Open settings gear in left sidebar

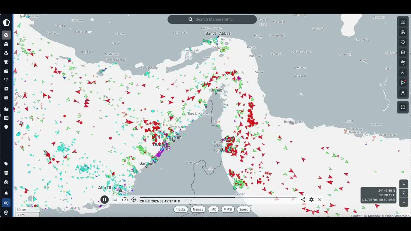point(6,213)
